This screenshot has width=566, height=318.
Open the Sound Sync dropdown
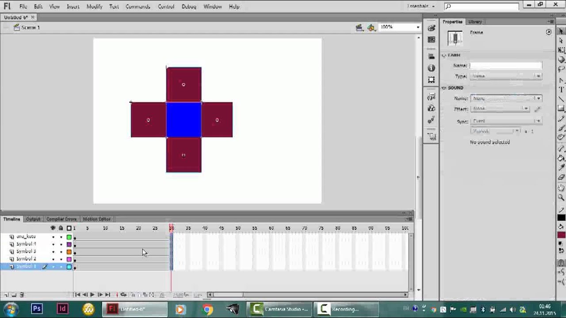(x=505, y=121)
